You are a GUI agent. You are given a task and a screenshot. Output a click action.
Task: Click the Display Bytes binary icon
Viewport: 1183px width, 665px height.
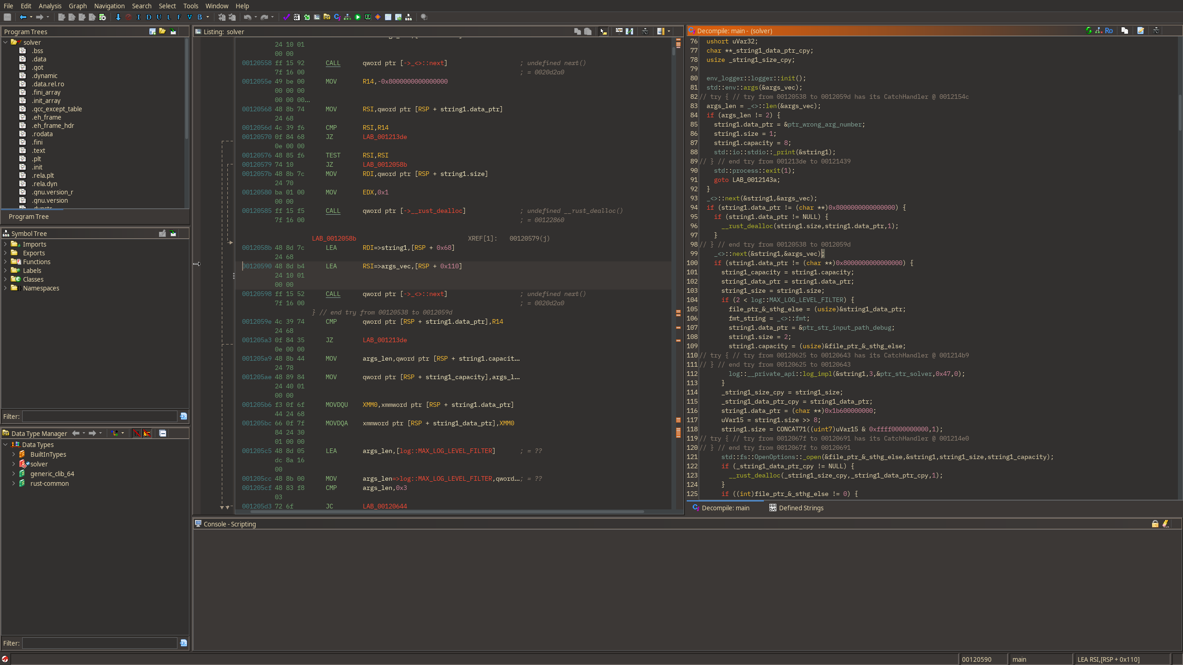pos(297,17)
